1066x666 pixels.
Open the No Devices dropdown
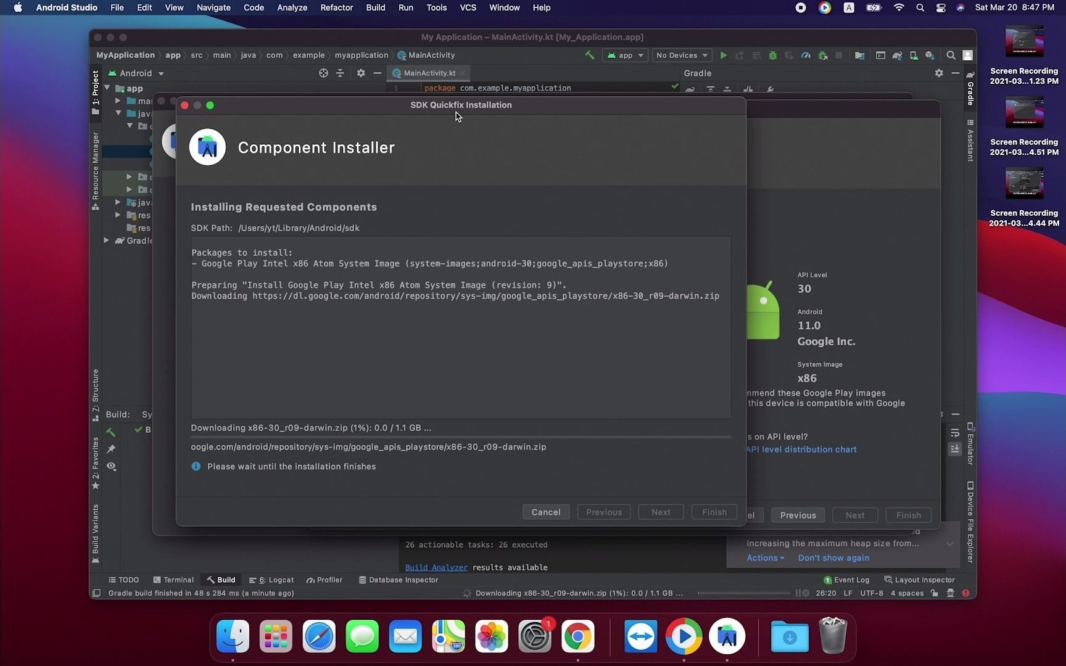[x=682, y=55]
